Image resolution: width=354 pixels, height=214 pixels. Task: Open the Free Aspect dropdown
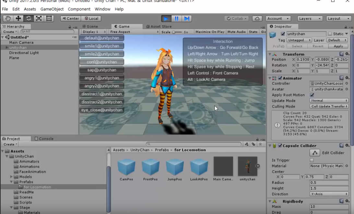134,32
